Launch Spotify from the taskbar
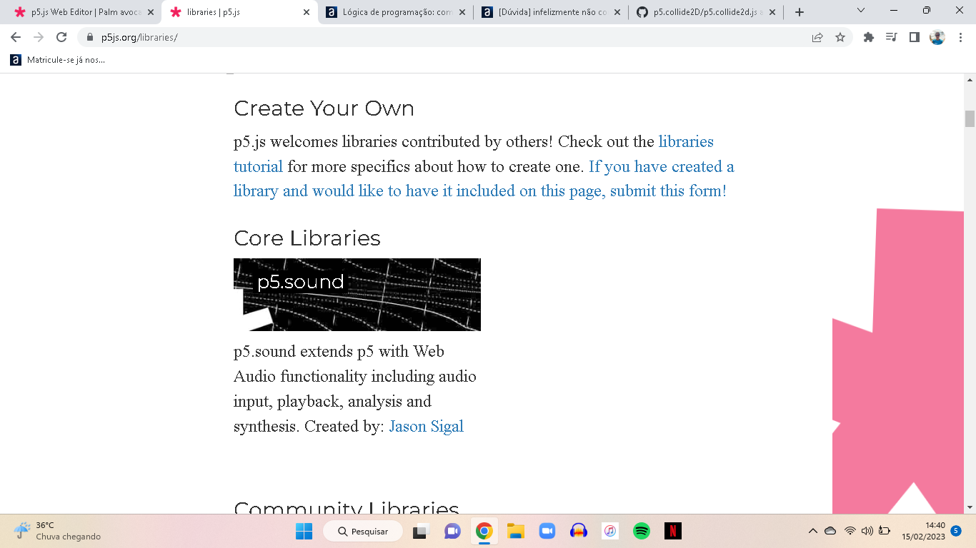Image resolution: width=976 pixels, height=548 pixels. pos(641,531)
